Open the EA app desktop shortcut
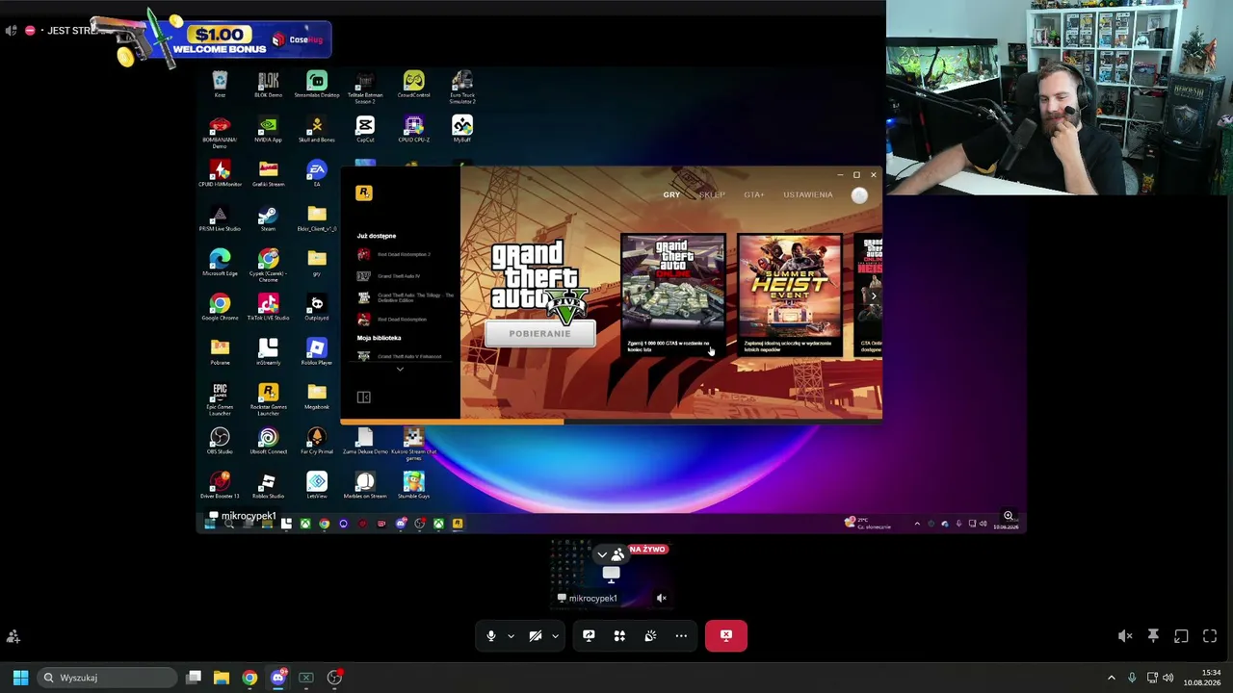The height and width of the screenshot is (693, 1233). pyautogui.click(x=317, y=173)
